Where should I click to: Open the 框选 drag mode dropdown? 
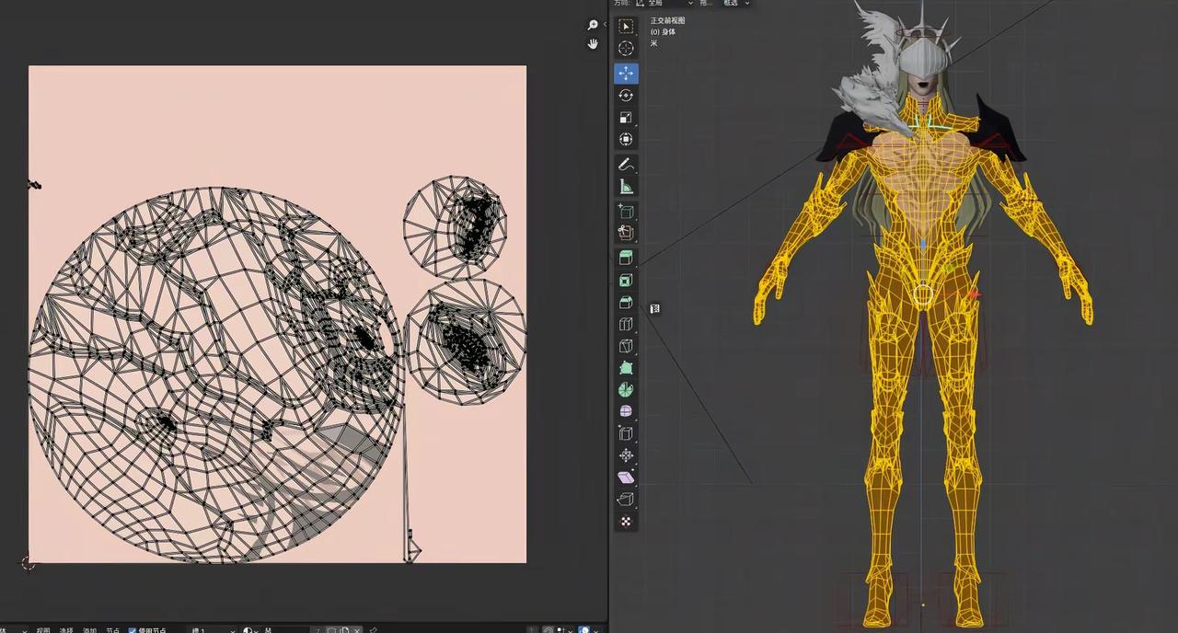point(736,4)
